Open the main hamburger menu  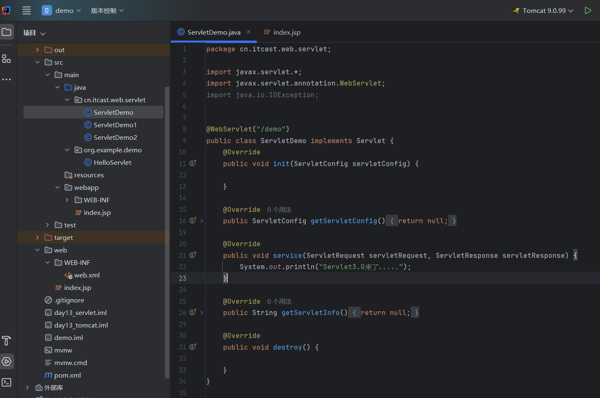pyautogui.click(x=26, y=10)
